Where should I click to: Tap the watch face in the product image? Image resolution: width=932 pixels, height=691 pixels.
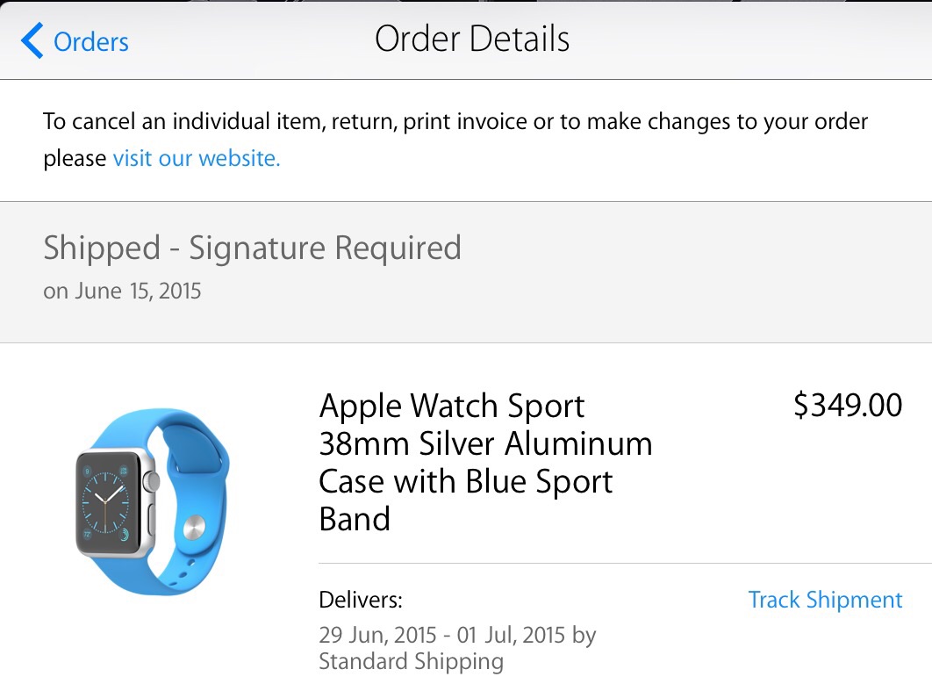click(x=108, y=503)
